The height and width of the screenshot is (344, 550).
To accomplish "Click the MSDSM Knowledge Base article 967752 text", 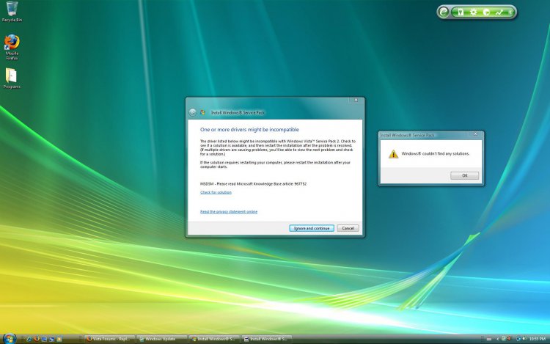I will 253,184.
